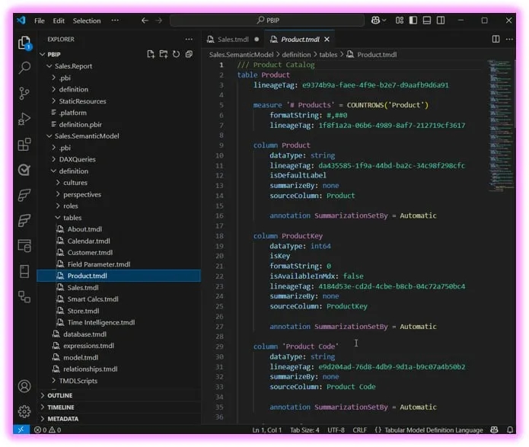The height and width of the screenshot is (447, 529).
Task: Click the CRLF line ending indicator
Action: (x=359, y=429)
